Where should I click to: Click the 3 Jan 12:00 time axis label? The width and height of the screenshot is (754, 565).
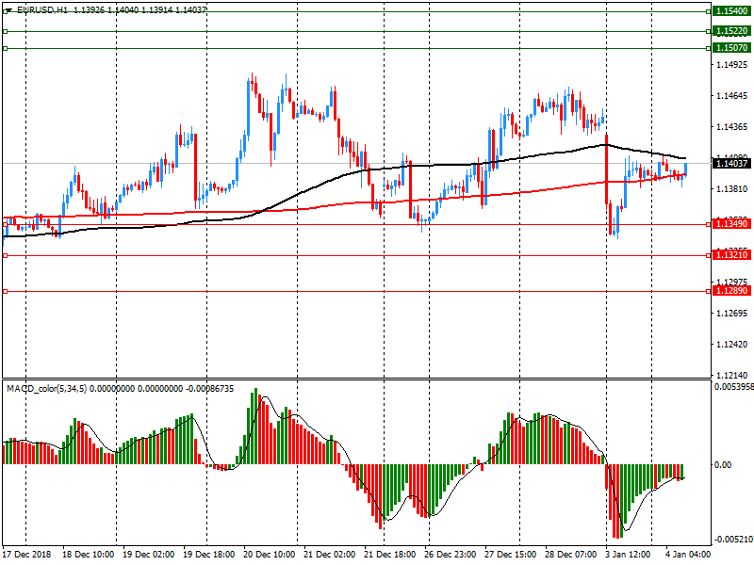629,554
